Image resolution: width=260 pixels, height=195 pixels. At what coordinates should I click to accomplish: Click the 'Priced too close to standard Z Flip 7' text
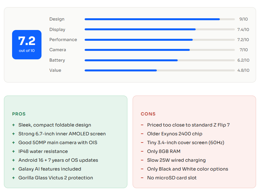pos(188,125)
